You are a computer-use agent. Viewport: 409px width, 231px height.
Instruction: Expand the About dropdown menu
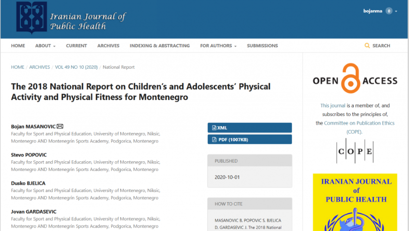point(45,46)
